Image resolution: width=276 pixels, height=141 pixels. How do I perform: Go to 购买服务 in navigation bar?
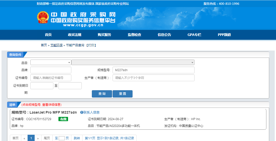click(x=104, y=35)
